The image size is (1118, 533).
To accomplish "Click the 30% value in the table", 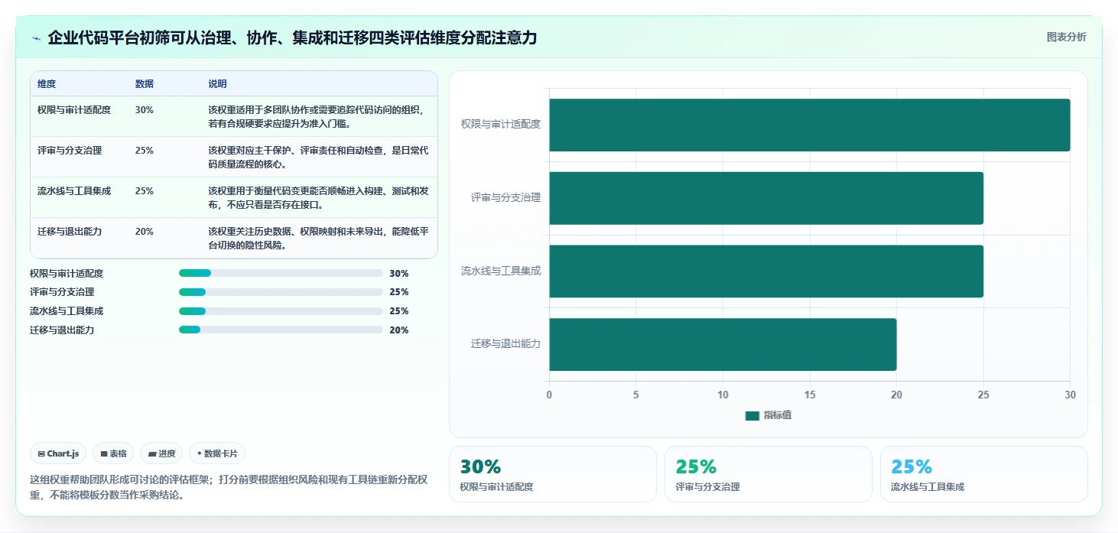I will pyautogui.click(x=145, y=110).
